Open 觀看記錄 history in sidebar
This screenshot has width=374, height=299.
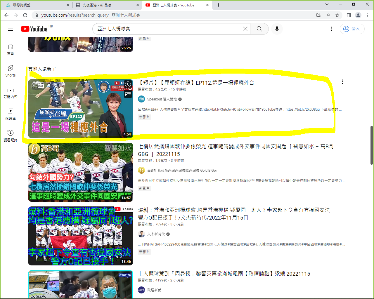(11, 136)
